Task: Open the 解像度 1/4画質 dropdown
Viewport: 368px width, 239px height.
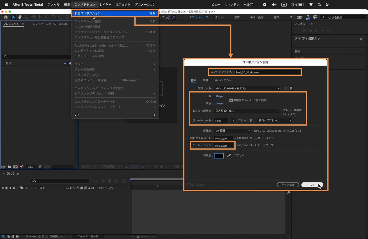Action: click(x=232, y=131)
